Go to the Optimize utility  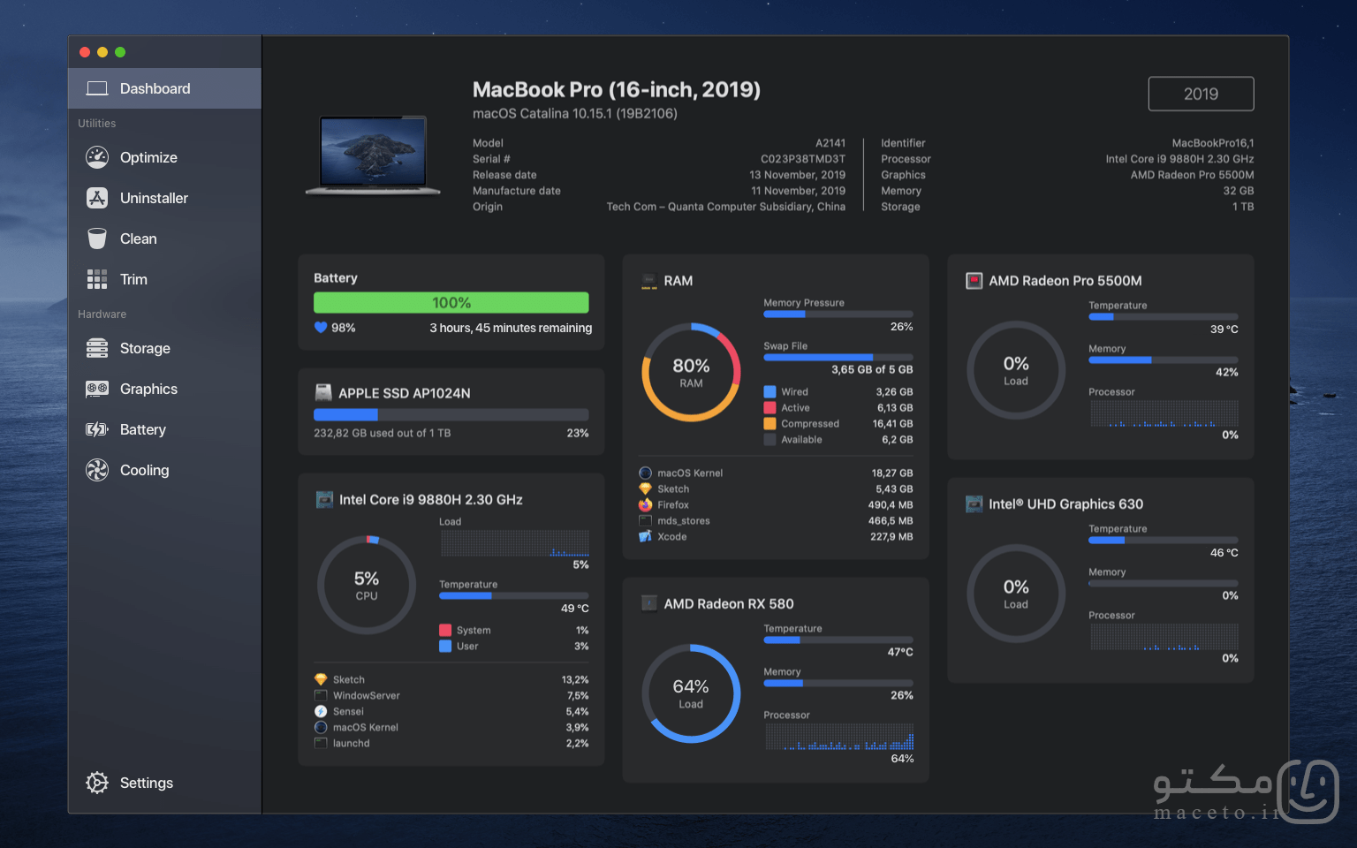[x=165, y=157]
